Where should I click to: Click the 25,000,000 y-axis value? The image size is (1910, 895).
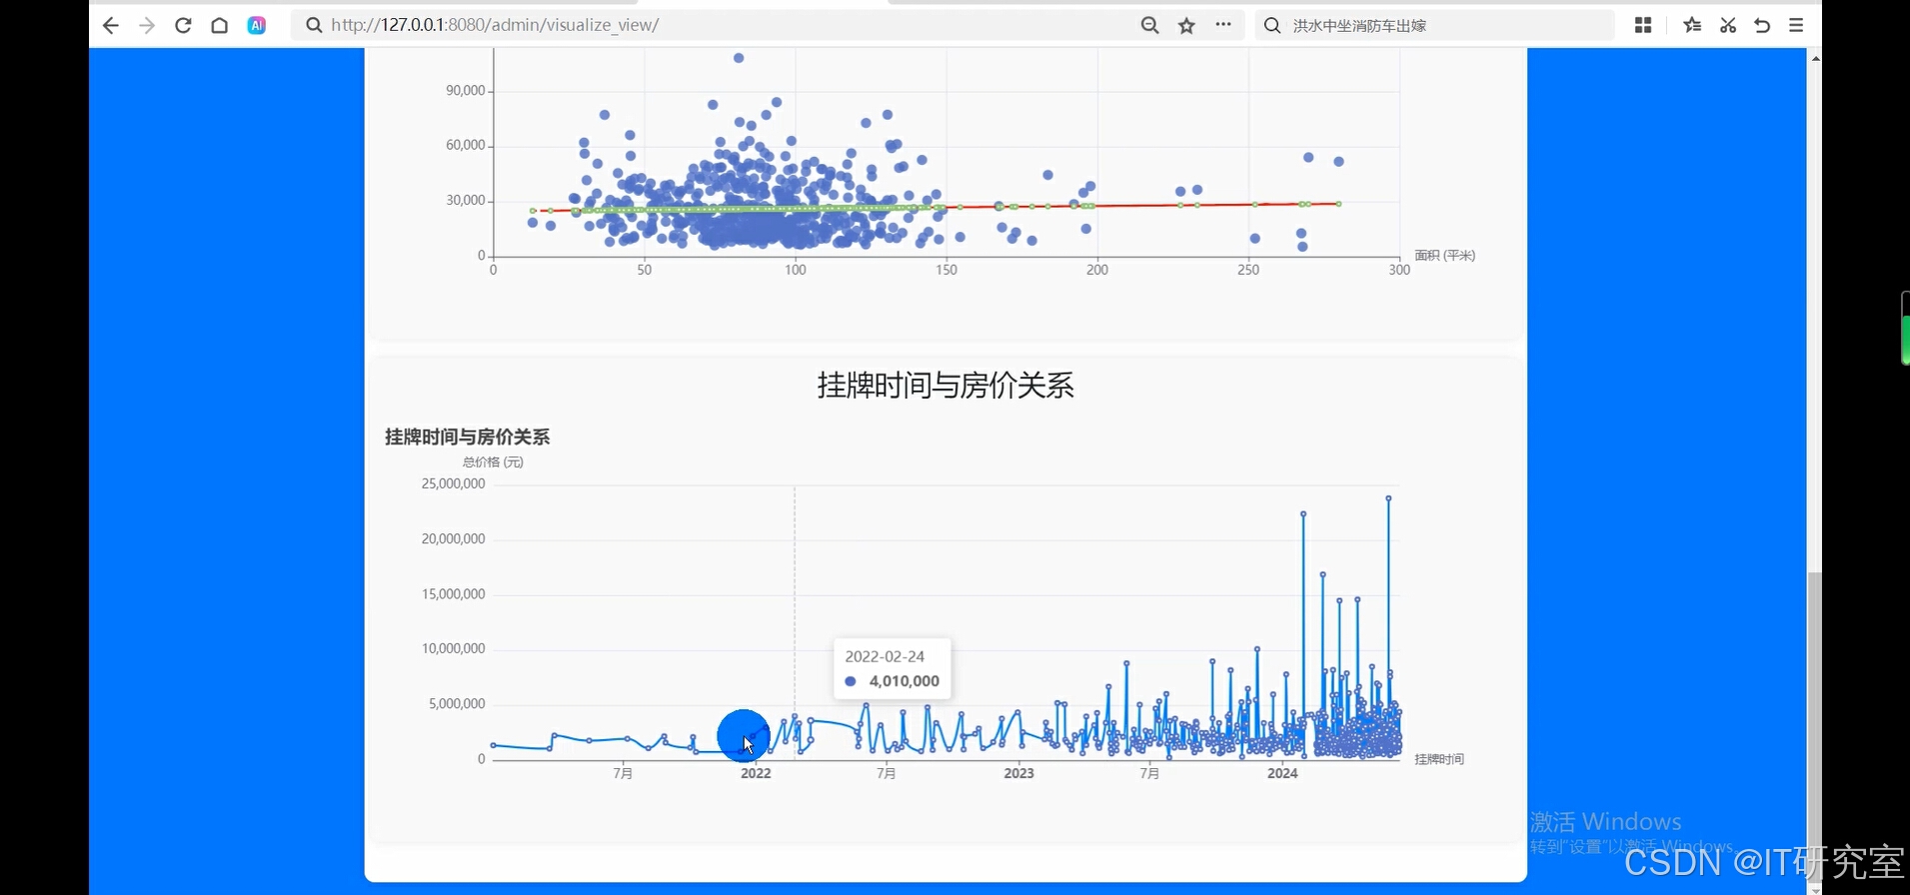click(x=453, y=483)
